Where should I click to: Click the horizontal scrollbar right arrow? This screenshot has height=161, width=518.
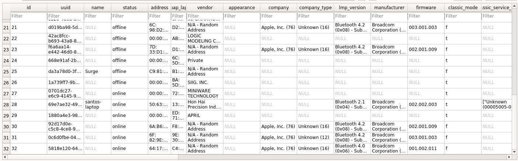coord(510,157)
